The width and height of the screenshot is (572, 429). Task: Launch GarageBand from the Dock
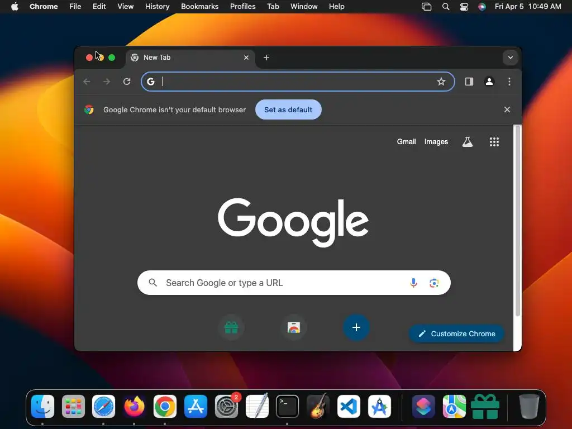tap(318, 406)
